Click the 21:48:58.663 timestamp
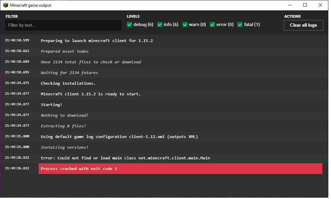 [17, 51]
